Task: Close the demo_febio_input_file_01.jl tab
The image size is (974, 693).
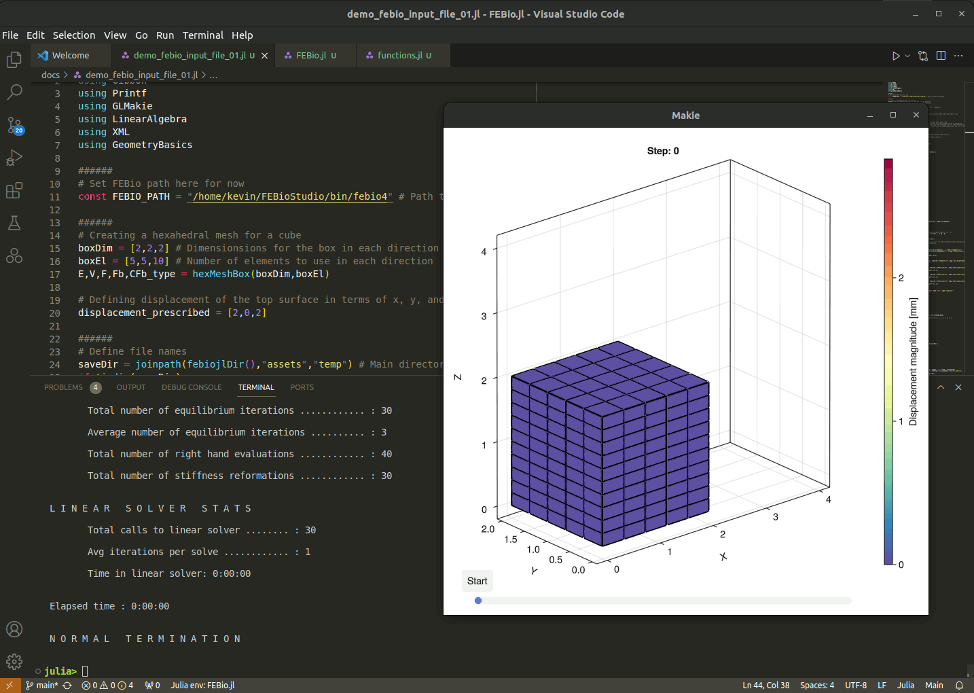Action: pyautogui.click(x=265, y=56)
